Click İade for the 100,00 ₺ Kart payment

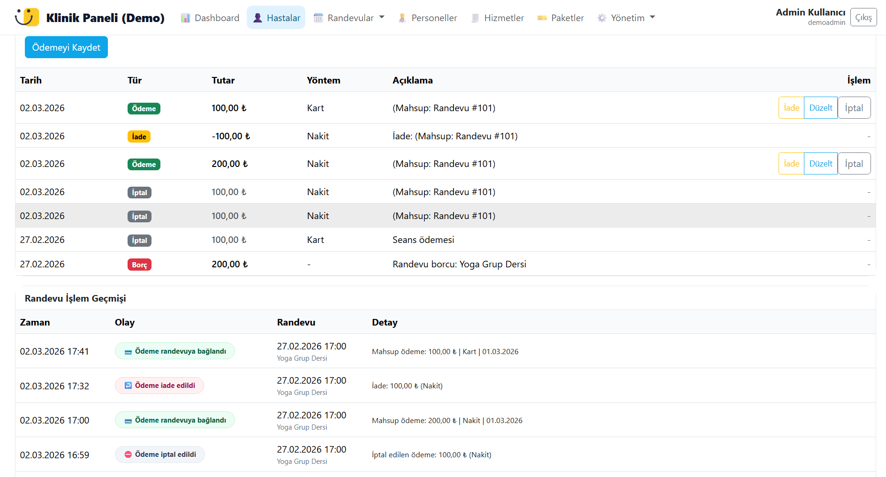[x=791, y=108]
